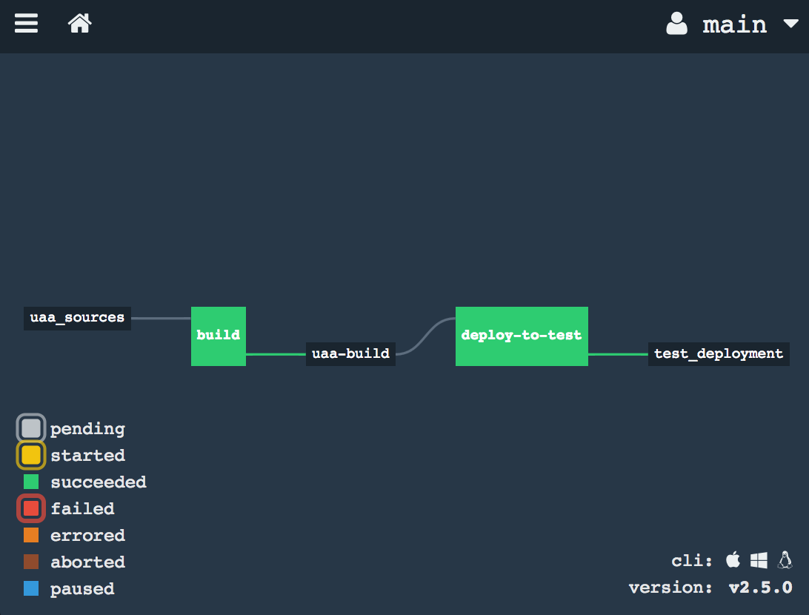
Task: Click the paused status color swatch
Action: (x=30, y=588)
